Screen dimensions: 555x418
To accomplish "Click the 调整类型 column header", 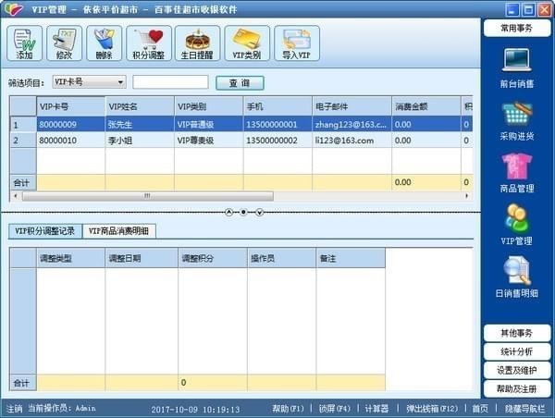I will (71, 258).
